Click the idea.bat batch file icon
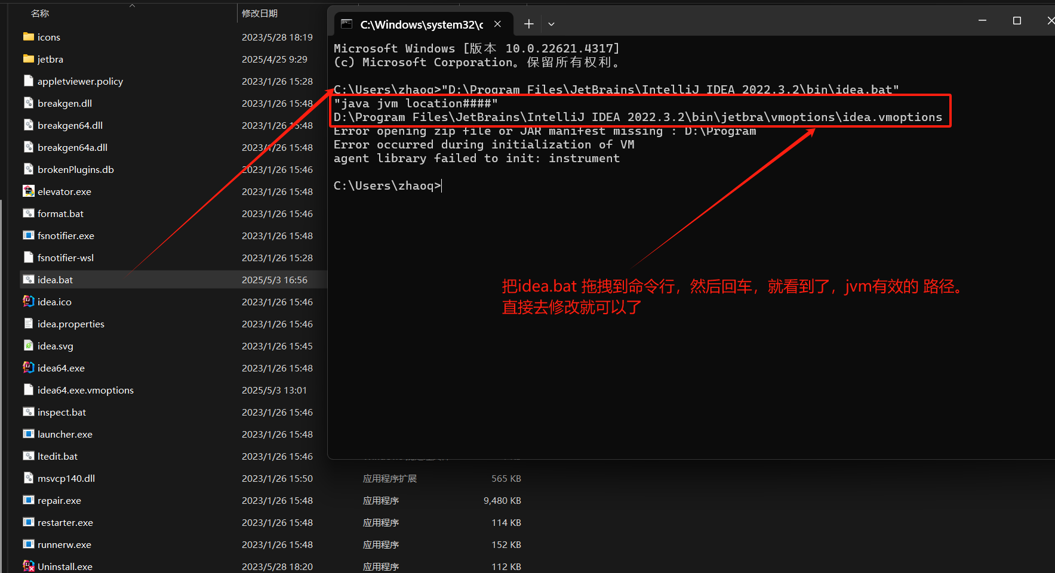This screenshot has height=573, width=1055. [28, 280]
